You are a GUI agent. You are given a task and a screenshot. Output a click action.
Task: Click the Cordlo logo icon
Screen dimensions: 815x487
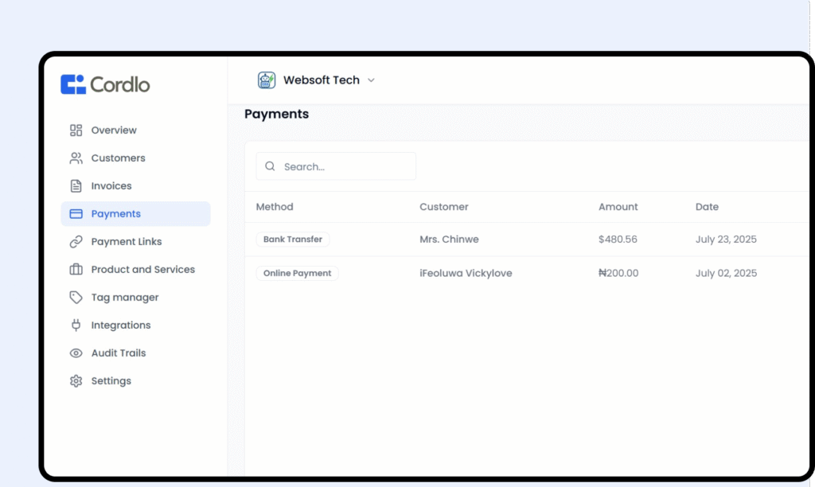point(73,84)
